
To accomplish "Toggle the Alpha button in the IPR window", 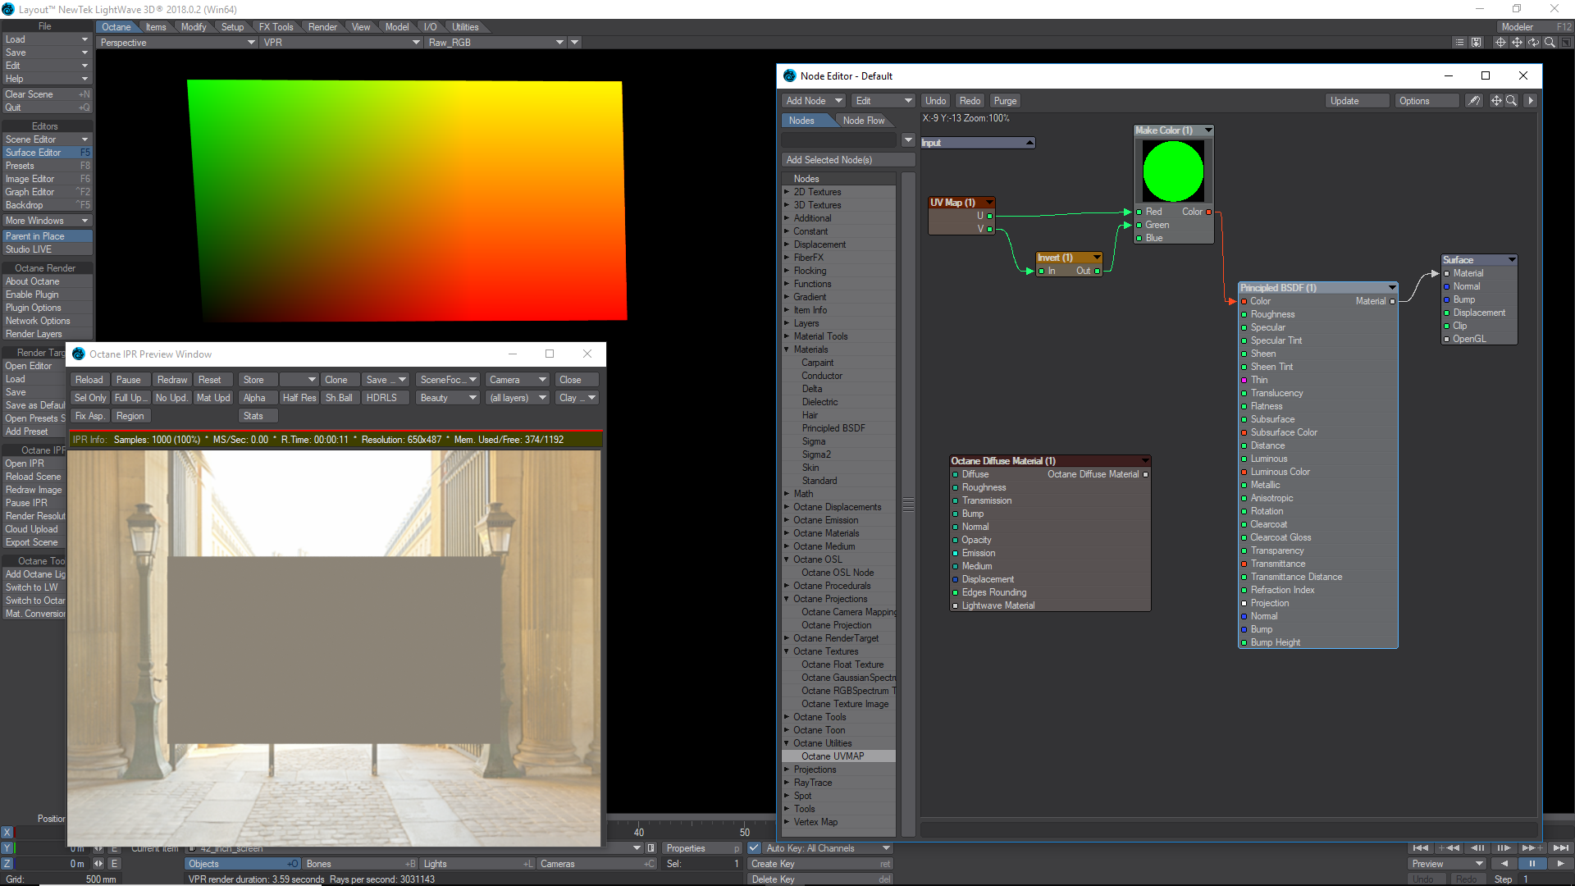I will [254, 398].
